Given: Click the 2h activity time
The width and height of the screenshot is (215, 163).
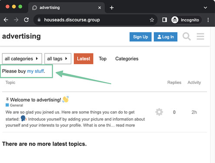Looking at the screenshot, I should (x=194, y=112).
